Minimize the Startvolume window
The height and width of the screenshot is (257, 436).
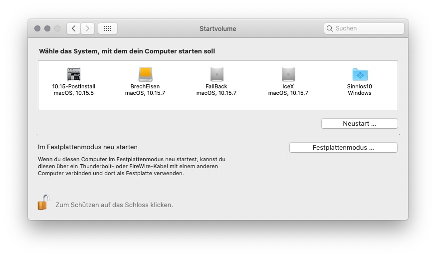click(x=47, y=28)
